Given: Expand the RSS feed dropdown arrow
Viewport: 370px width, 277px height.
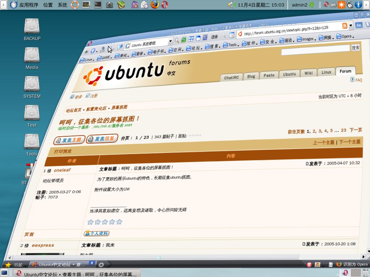Looking at the screenshot, I should pos(350,25).
